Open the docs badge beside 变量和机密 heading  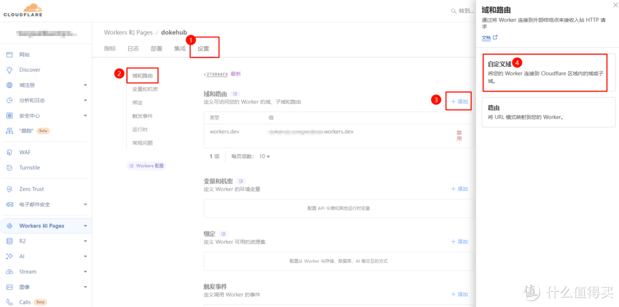click(x=241, y=181)
